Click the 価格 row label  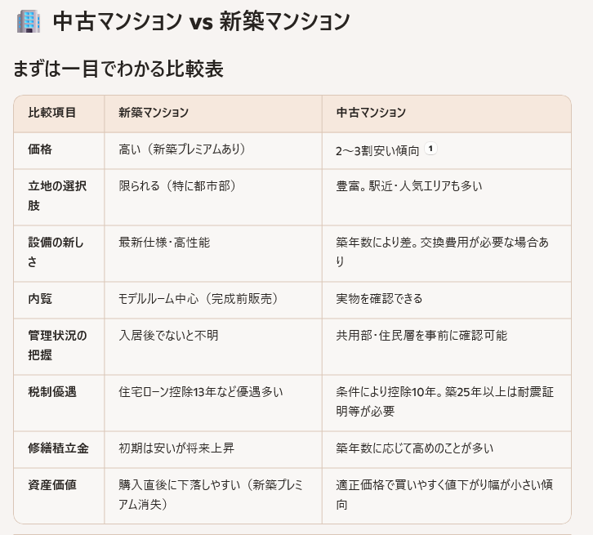click(x=40, y=150)
